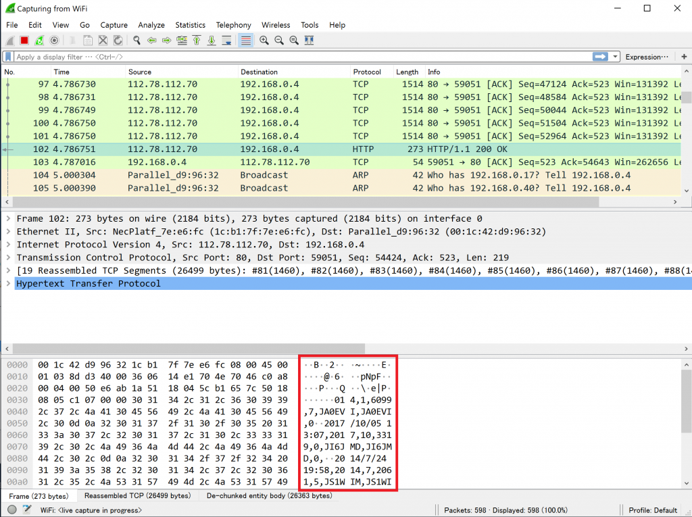Close this capture file icon
This screenshot has height=517, width=692.
click(103, 41)
